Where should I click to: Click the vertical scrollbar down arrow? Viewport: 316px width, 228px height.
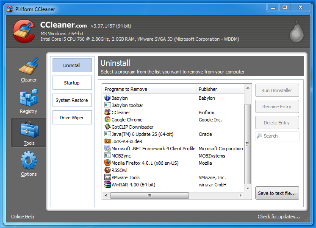point(248,189)
